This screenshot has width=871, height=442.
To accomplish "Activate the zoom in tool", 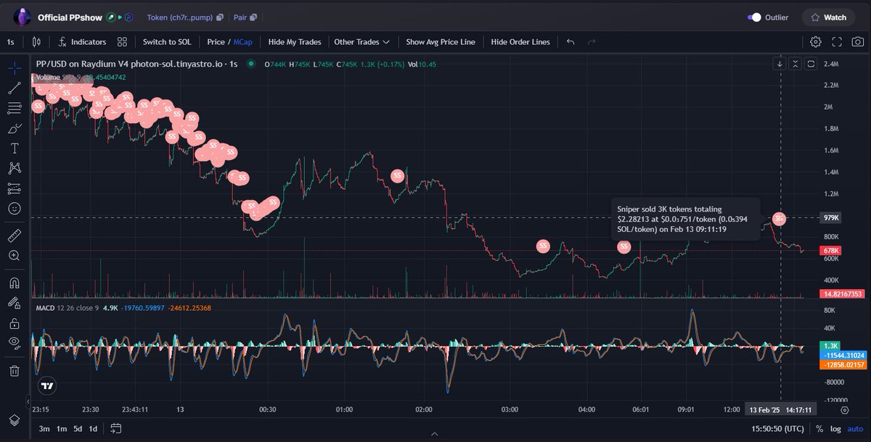I will tap(15, 256).
